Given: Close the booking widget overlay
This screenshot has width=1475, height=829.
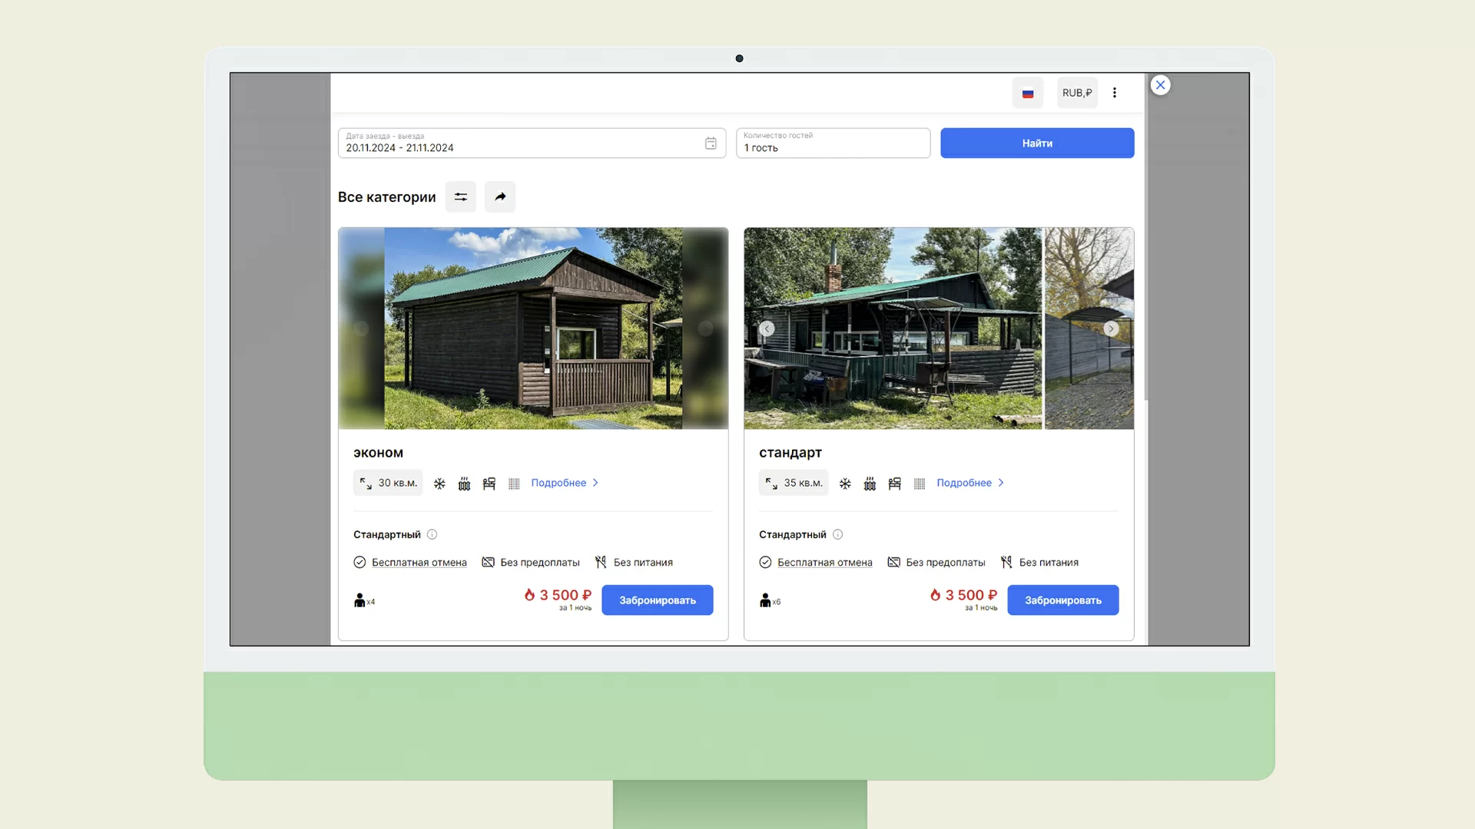Looking at the screenshot, I should (1161, 85).
